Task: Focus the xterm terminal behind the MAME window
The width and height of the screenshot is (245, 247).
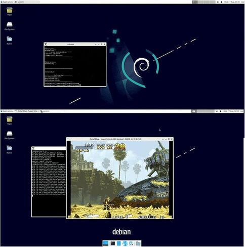Action: 49,182
